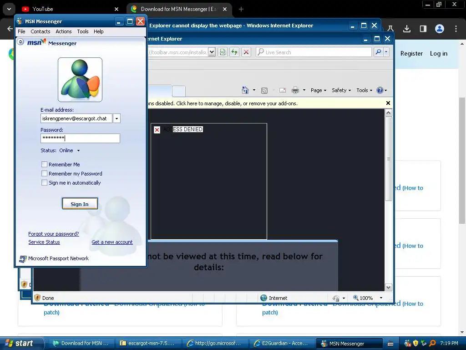Screen dimensions: 466x350
Task: Click the RSS feeds icon in IE
Action: pyautogui.click(x=264, y=91)
